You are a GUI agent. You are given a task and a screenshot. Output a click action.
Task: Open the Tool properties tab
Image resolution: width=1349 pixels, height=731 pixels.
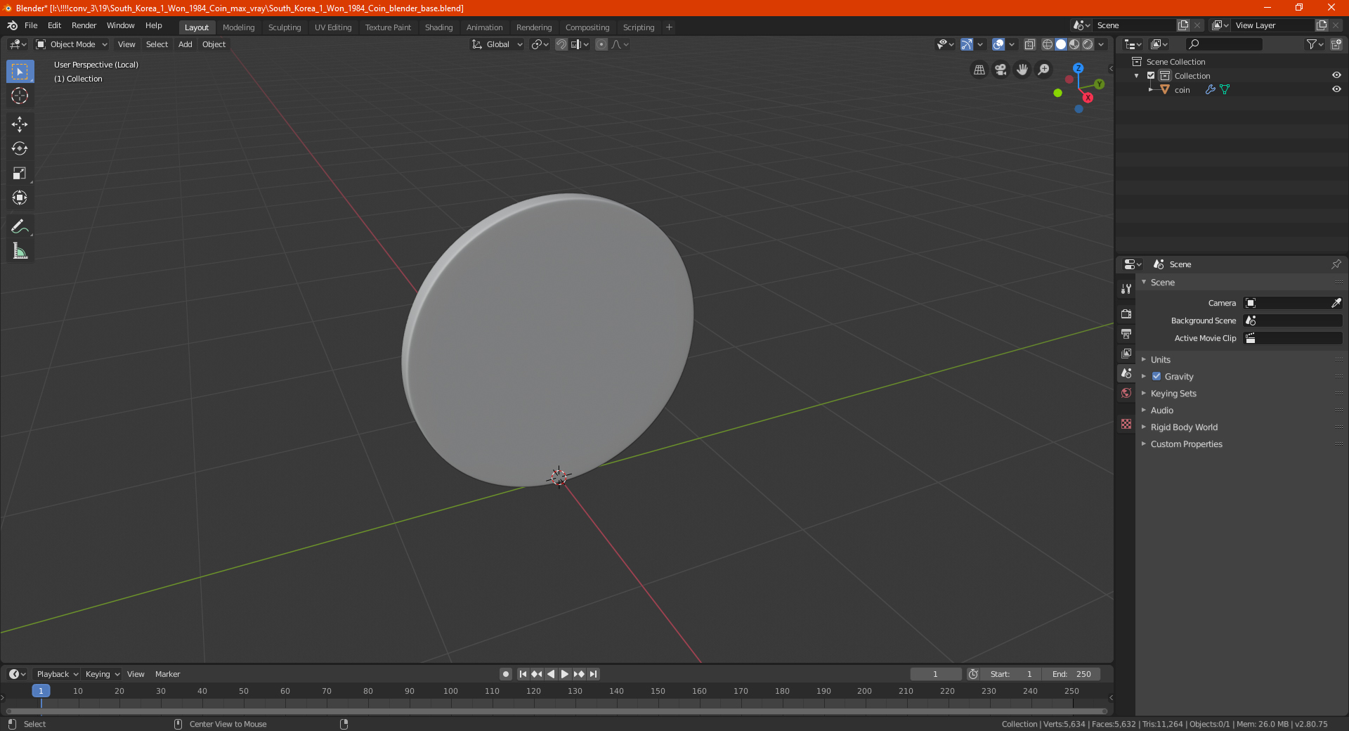pos(1126,289)
